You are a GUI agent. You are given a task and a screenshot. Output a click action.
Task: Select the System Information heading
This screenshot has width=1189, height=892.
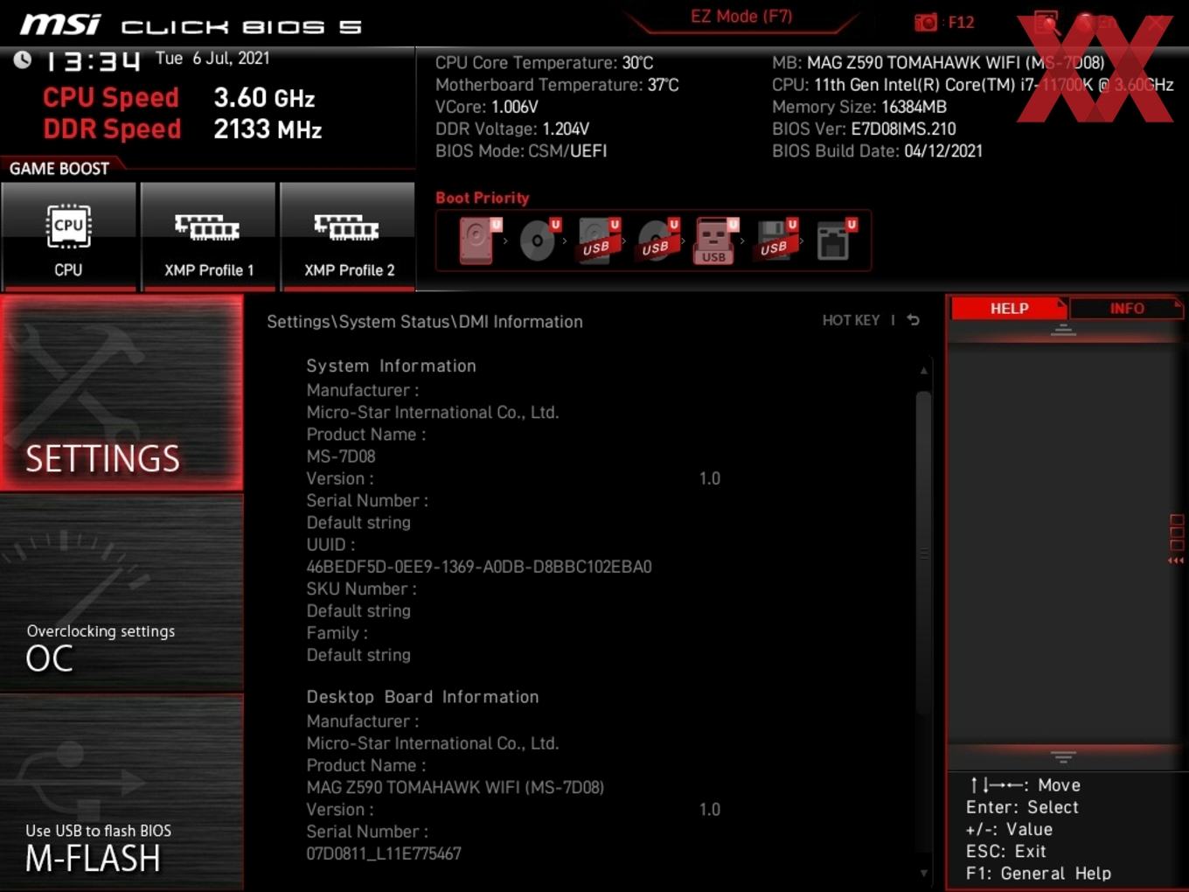point(391,366)
